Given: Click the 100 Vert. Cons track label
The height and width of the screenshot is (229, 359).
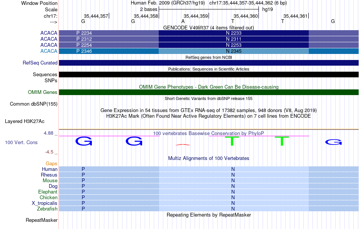Looking at the screenshot, I should (x=21, y=142).
